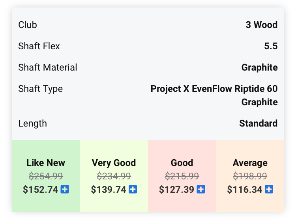Click the Standard length value
This screenshot has height=220, width=296.
[x=258, y=123]
